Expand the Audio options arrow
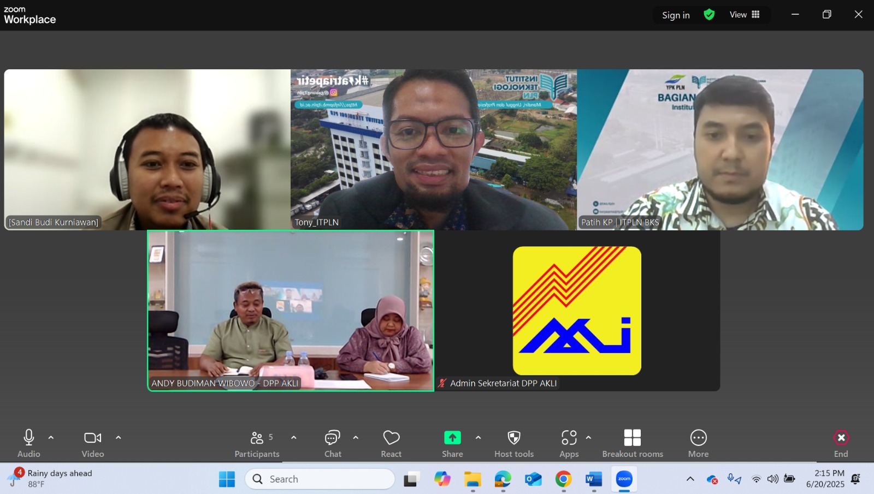 click(x=51, y=437)
